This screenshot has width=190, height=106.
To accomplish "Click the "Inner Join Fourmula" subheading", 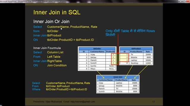I will [47, 48].
